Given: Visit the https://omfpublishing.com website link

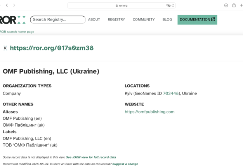Looking at the screenshot, I should click(149, 112).
